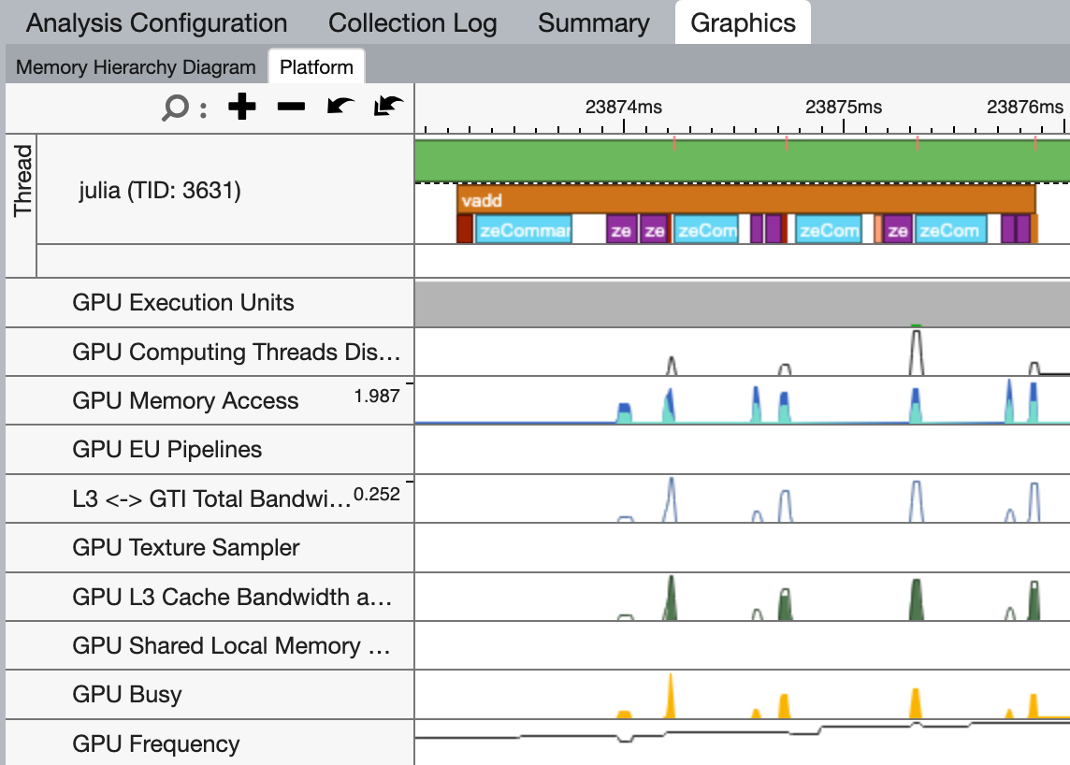Image resolution: width=1070 pixels, height=765 pixels.
Task: Click the GPU Execution Units row label
Action: point(182,303)
